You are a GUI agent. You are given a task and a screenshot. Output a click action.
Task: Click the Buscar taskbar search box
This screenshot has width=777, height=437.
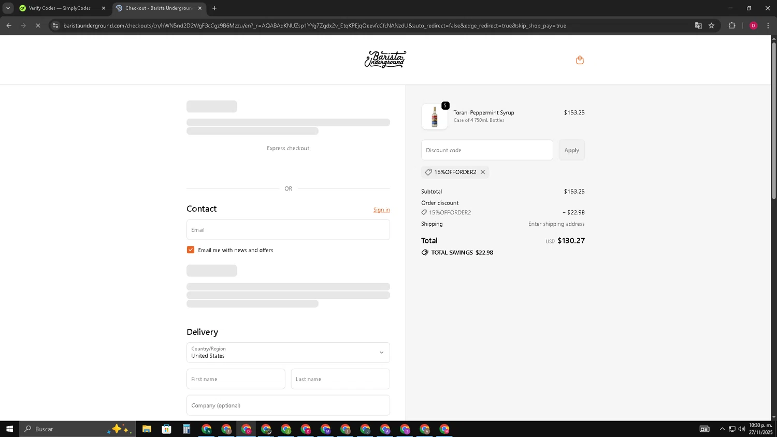pyautogui.click(x=78, y=429)
